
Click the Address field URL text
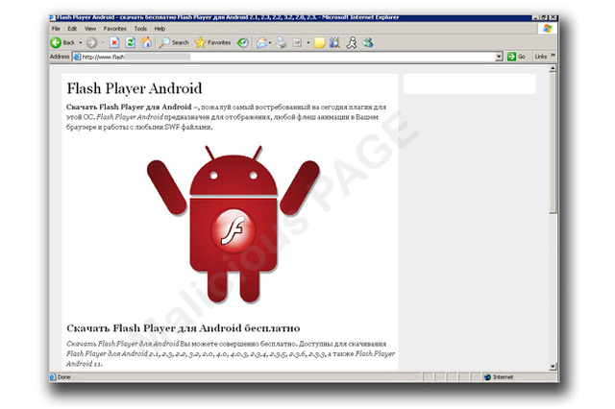click(104, 57)
